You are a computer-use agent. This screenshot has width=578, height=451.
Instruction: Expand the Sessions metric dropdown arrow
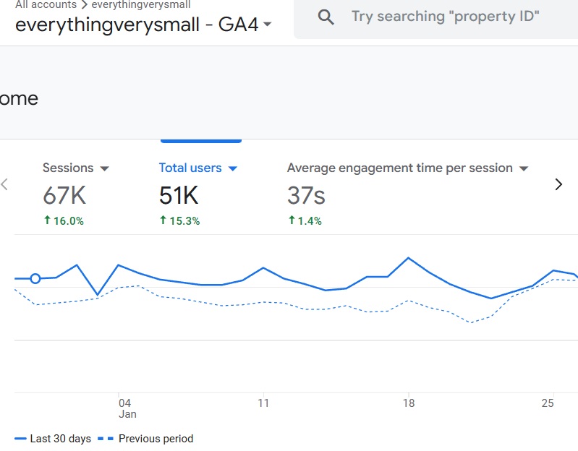point(104,168)
